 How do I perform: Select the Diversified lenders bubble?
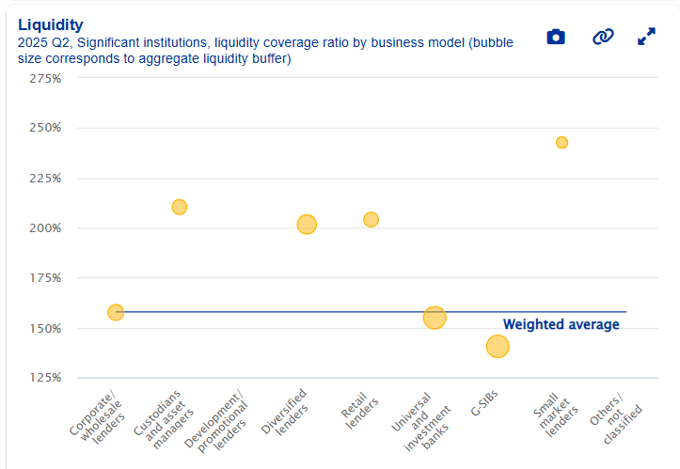tap(307, 225)
